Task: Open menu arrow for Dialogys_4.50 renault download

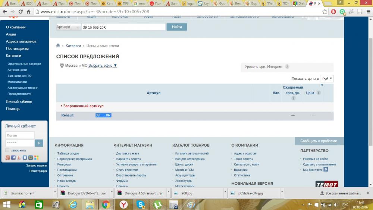Action: coord(169,192)
